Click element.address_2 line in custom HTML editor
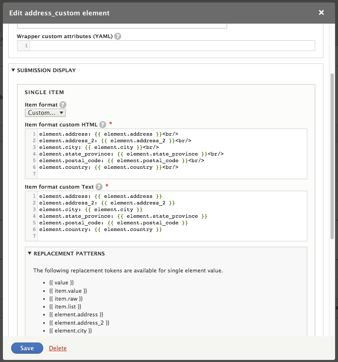This screenshot has width=338, height=362. point(115,141)
